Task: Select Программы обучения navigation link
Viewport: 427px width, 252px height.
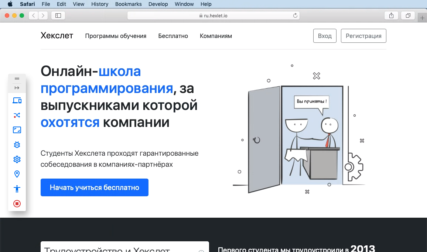Action: pyautogui.click(x=116, y=36)
